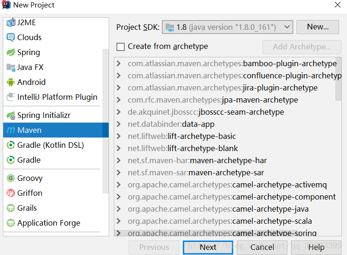The height and width of the screenshot is (255, 347).
Task: Expand the camel-archetype-scala entry
Action: coord(119,221)
